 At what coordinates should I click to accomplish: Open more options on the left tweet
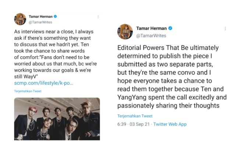click(98, 17)
